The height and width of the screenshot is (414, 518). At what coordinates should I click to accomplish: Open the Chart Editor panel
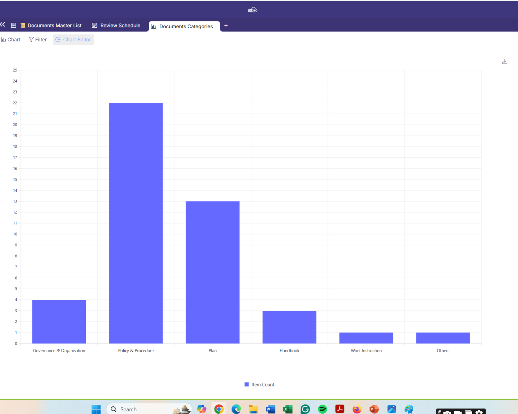[73, 40]
